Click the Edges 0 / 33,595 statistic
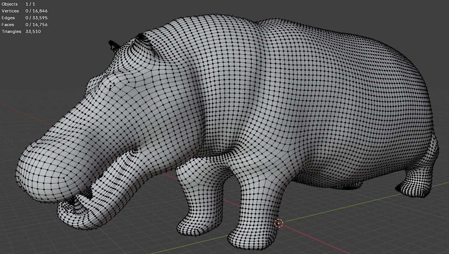Screen dimensions: 449x254 [24, 18]
